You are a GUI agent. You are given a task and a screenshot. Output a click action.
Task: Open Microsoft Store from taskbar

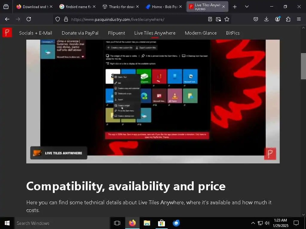pos(161,223)
